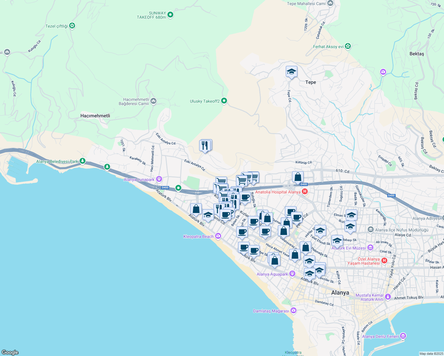Select the Alanya Aquapark marker icon
This screenshot has height=356, width=444.
(x=292, y=274)
